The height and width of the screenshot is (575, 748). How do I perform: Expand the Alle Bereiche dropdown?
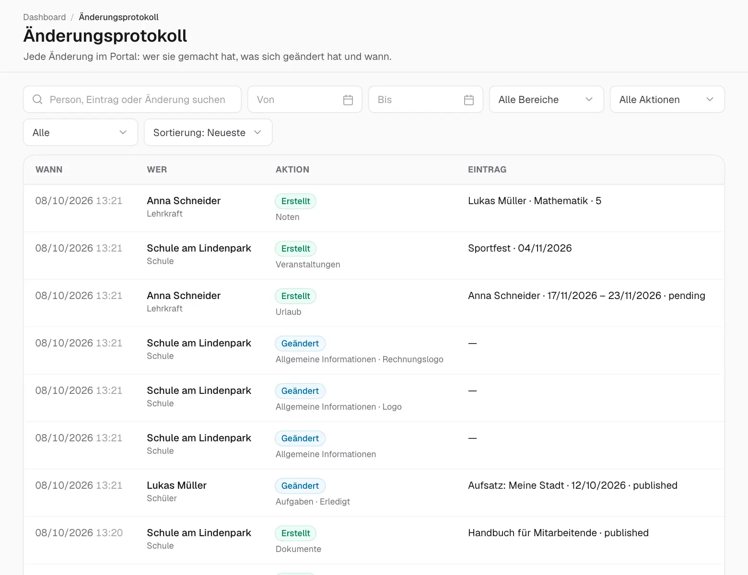(x=546, y=100)
